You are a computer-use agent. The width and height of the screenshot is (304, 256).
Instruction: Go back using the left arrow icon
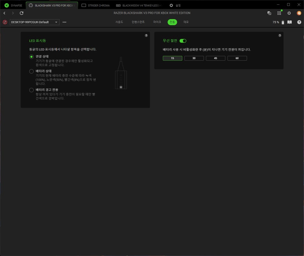(4, 13)
